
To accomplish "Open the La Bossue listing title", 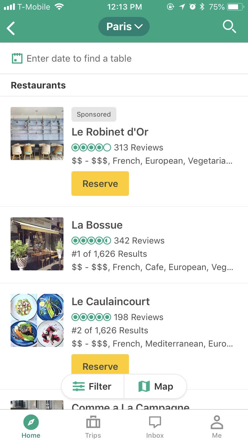I will point(97,225).
